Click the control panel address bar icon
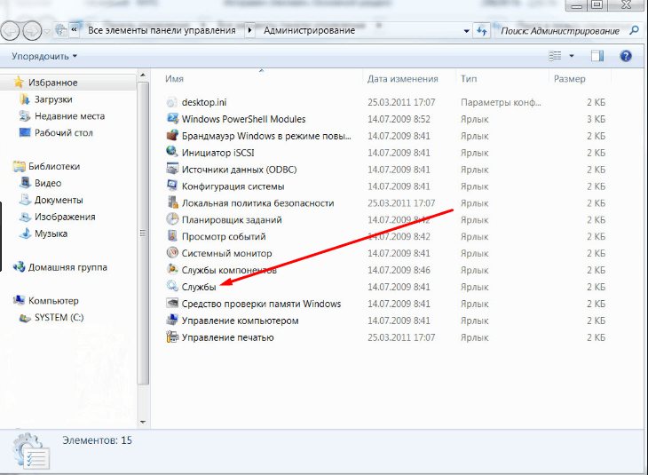 61,30
